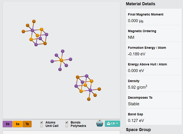Select the dark orange Te element swatch

[x=27, y=124]
